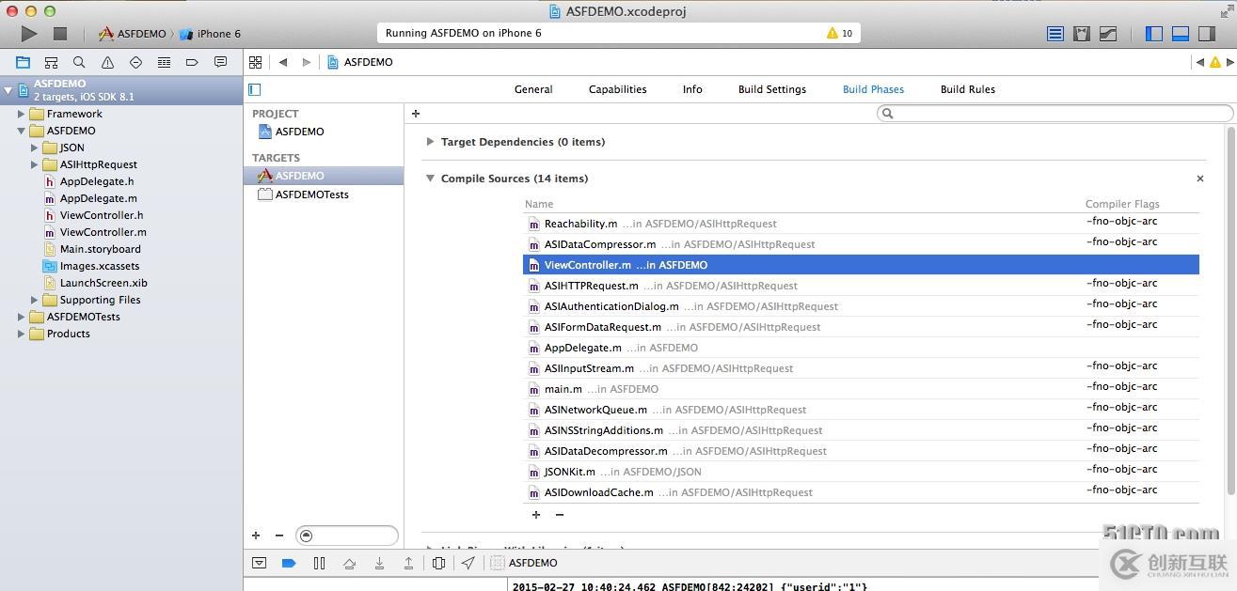
Task: Switch to the Assistant editor
Action: (x=1082, y=34)
